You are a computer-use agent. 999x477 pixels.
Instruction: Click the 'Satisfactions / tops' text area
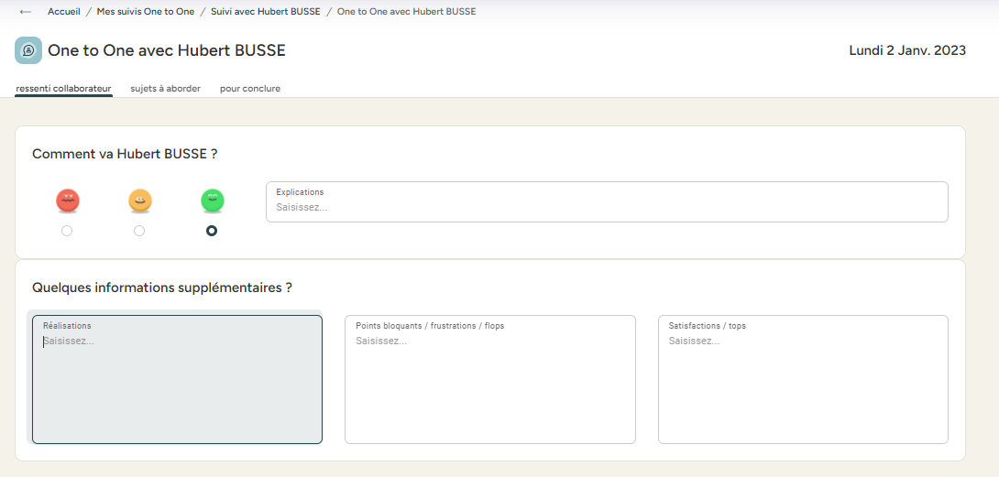point(803,385)
